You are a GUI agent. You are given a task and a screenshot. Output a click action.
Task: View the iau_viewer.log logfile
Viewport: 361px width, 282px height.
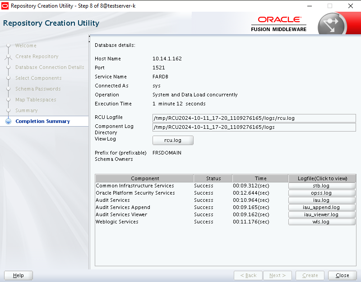(x=322, y=214)
